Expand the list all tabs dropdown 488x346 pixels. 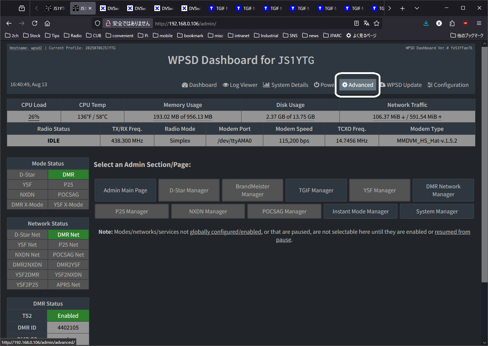click(417, 8)
